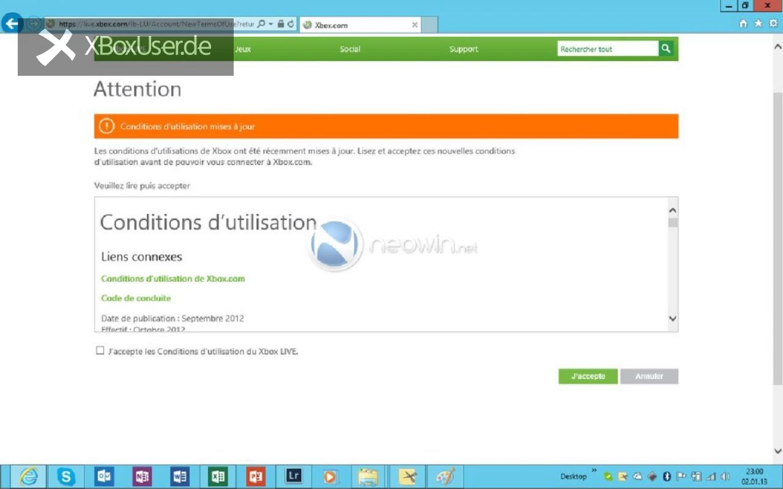This screenshot has width=783, height=489.
Task: Open Internet Explorer in taskbar
Action: (x=28, y=476)
